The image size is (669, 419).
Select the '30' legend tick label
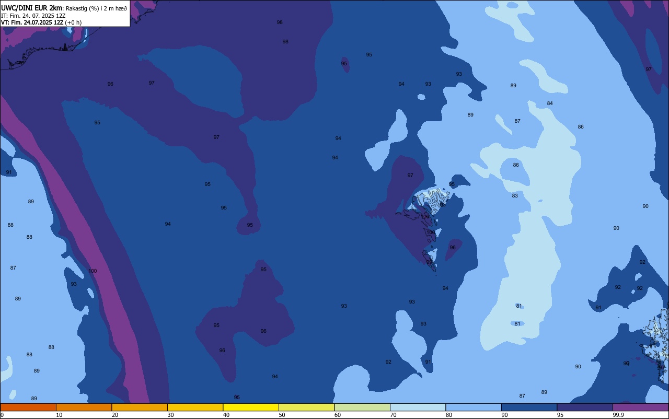pyautogui.click(x=171, y=415)
